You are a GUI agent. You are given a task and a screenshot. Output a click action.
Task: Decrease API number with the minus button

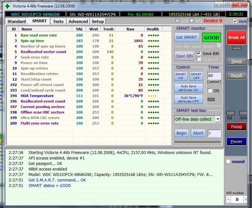pos(228,199)
